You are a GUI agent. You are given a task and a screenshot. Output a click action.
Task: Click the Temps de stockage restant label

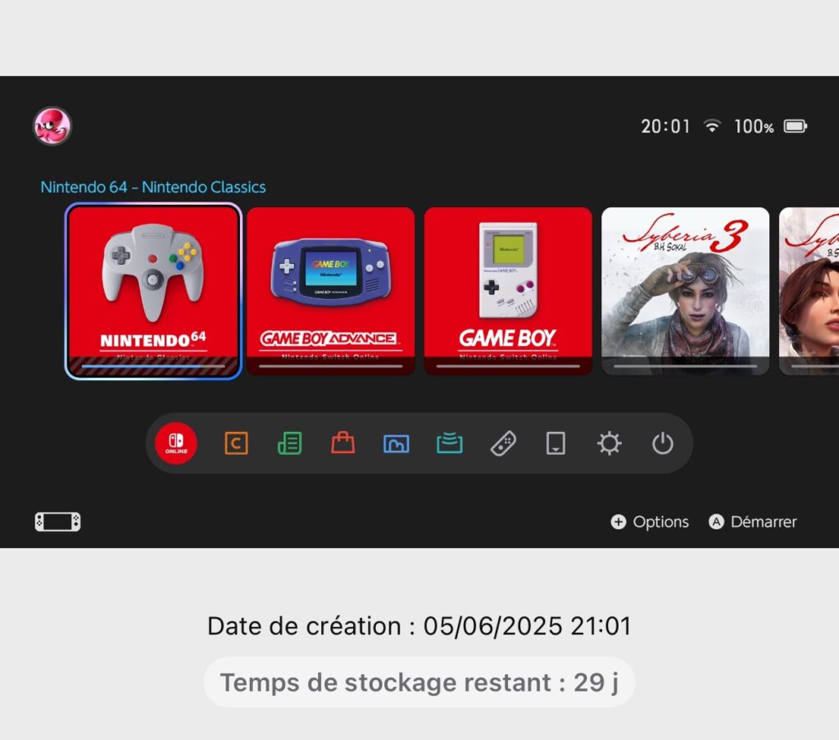click(419, 682)
